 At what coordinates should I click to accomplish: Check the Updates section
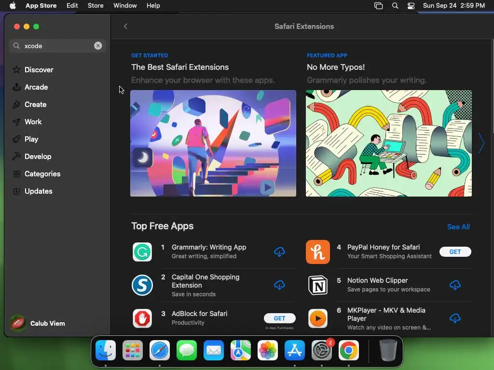[32, 191]
